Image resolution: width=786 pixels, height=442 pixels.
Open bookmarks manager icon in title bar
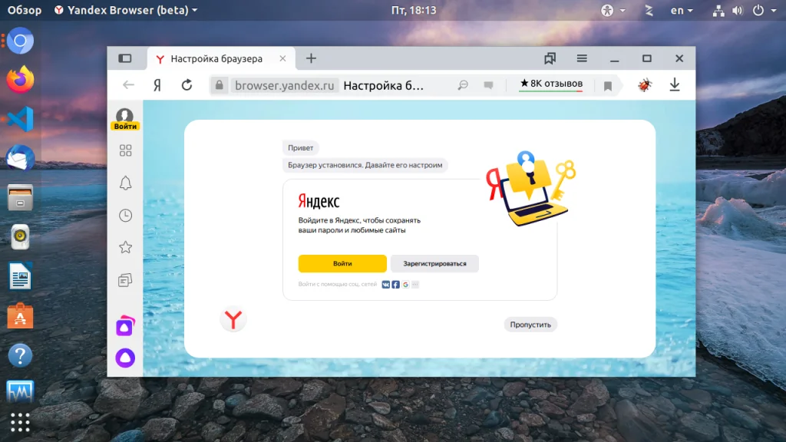(x=550, y=58)
